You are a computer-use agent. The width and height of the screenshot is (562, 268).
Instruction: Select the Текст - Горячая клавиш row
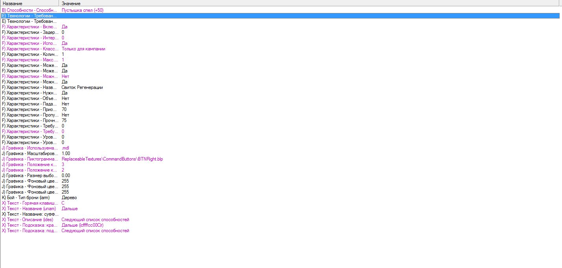point(280,203)
